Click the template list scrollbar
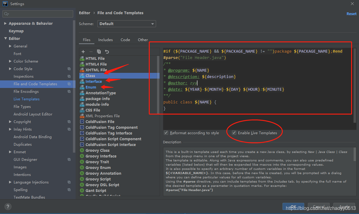The width and height of the screenshot is (359, 214). pos(158,85)
